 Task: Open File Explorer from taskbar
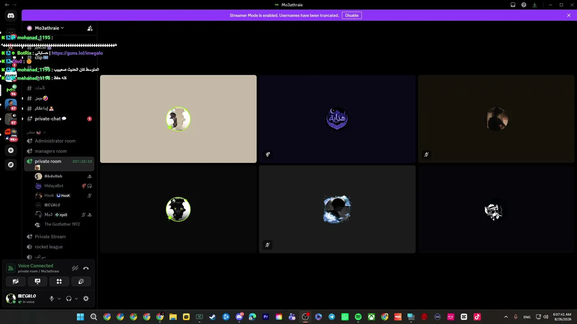[x=173, y=317]
